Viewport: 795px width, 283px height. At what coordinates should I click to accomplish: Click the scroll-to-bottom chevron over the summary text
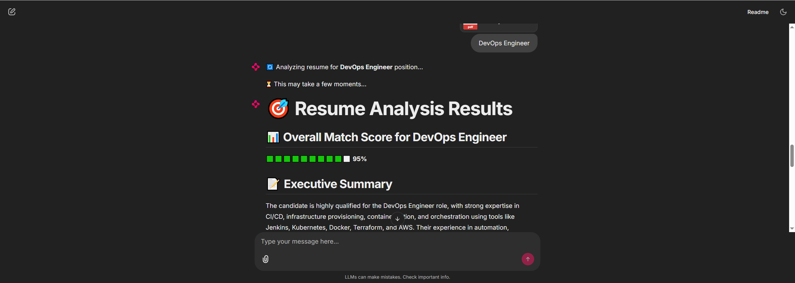(397, 218)
